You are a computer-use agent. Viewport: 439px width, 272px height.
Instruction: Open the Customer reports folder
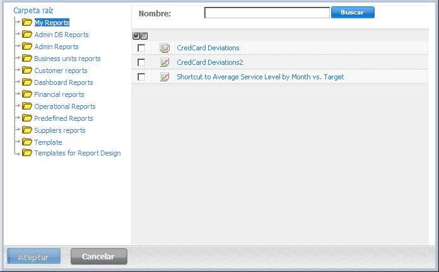[x=61, y=71]
